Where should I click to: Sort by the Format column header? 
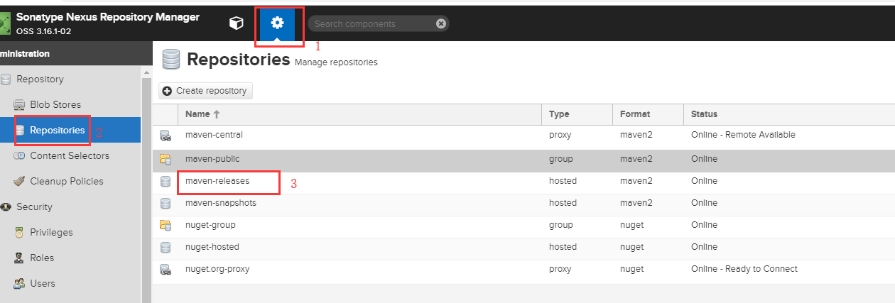tap(648, 114)
